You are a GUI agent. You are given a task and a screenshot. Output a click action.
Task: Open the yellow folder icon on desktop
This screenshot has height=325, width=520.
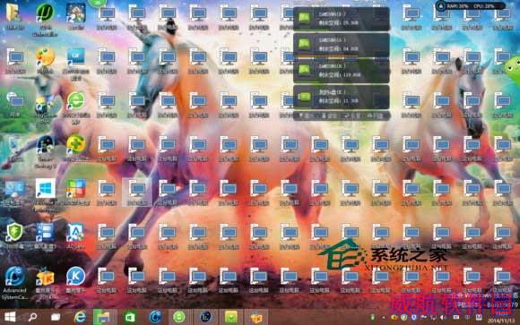click(13, 13)
